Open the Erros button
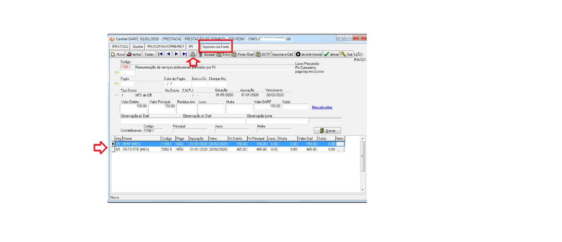The width and height of the screenshot is (562, 242). point(223,54)
